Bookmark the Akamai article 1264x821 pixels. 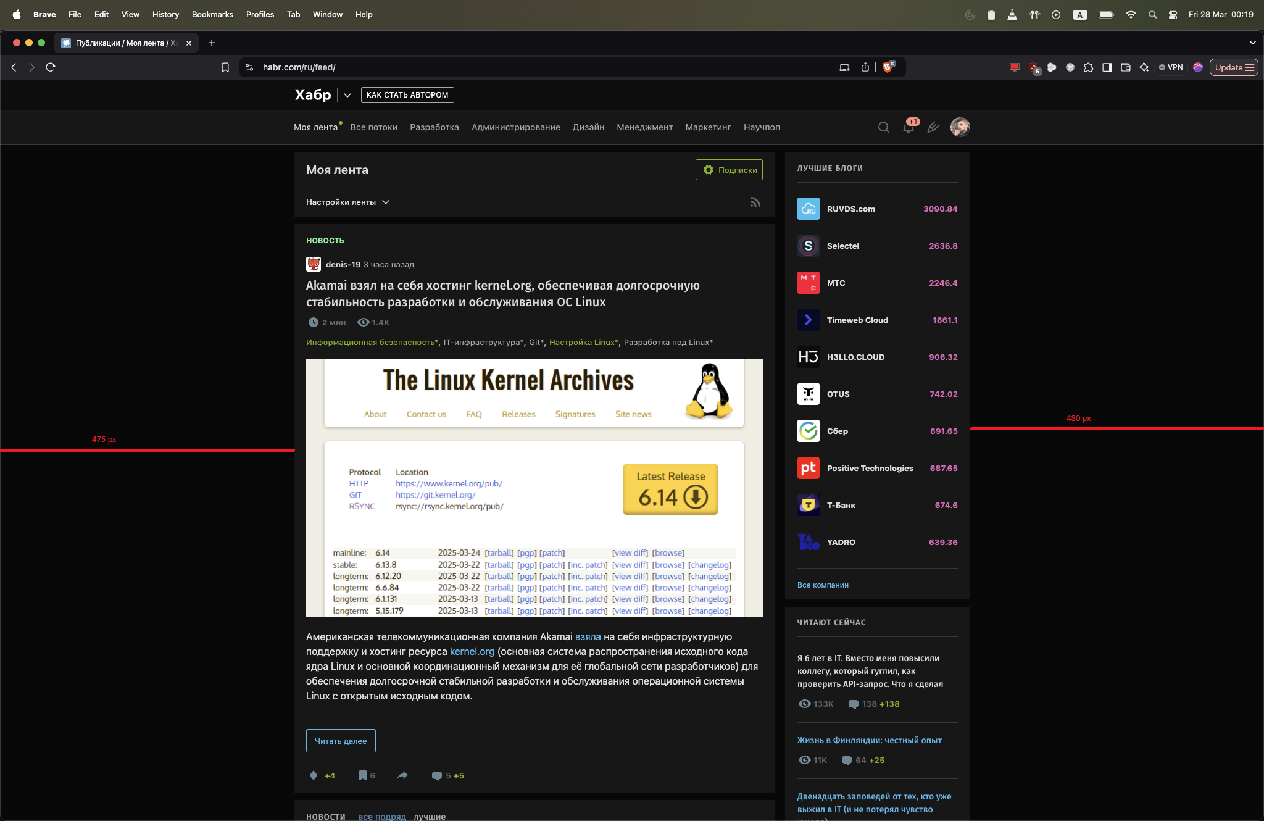363,775
